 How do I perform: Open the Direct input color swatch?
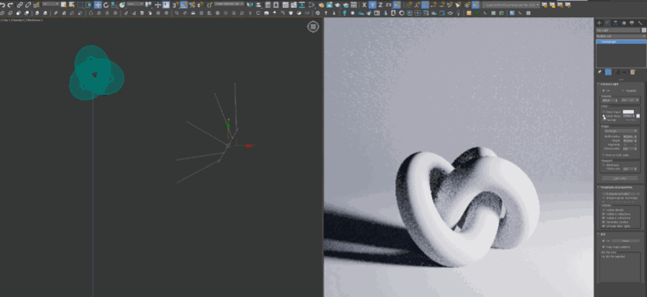(x=628, y=112)
